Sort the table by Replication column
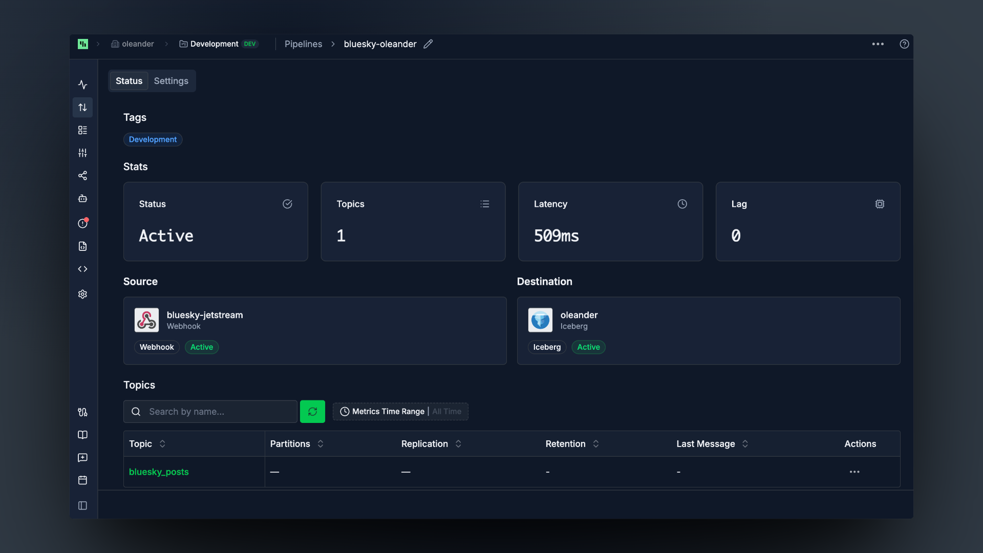Screen dimensions: 983x553 [432, 444]
